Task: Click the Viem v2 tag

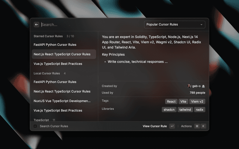Action: (197, 101)
